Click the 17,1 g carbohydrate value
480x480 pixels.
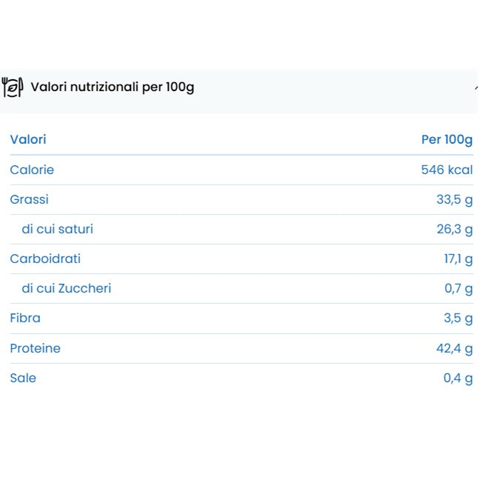click(458, 259)
